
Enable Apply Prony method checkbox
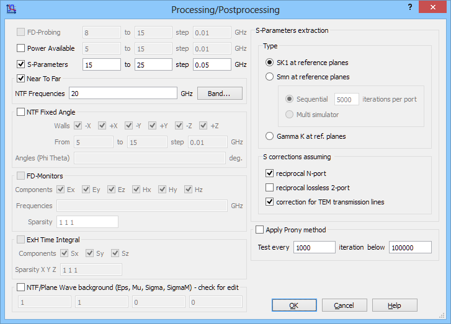[x=259, y=229]
